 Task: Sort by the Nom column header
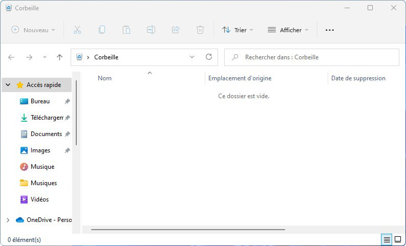pos(105,78)
